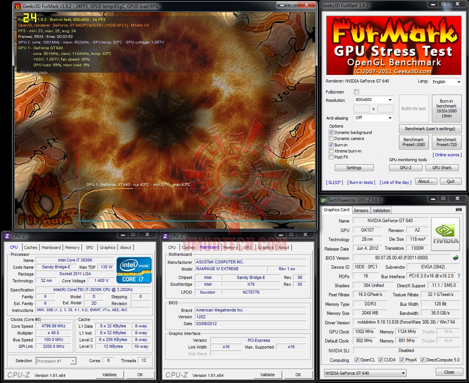Click the Intel Core i7 logo in CPU-Z

(x=134, y=270)
